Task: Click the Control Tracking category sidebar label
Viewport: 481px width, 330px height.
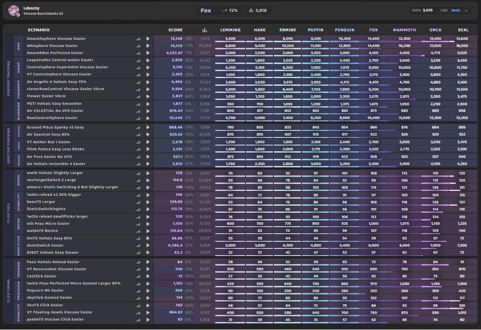Action: tap(8, 79)
